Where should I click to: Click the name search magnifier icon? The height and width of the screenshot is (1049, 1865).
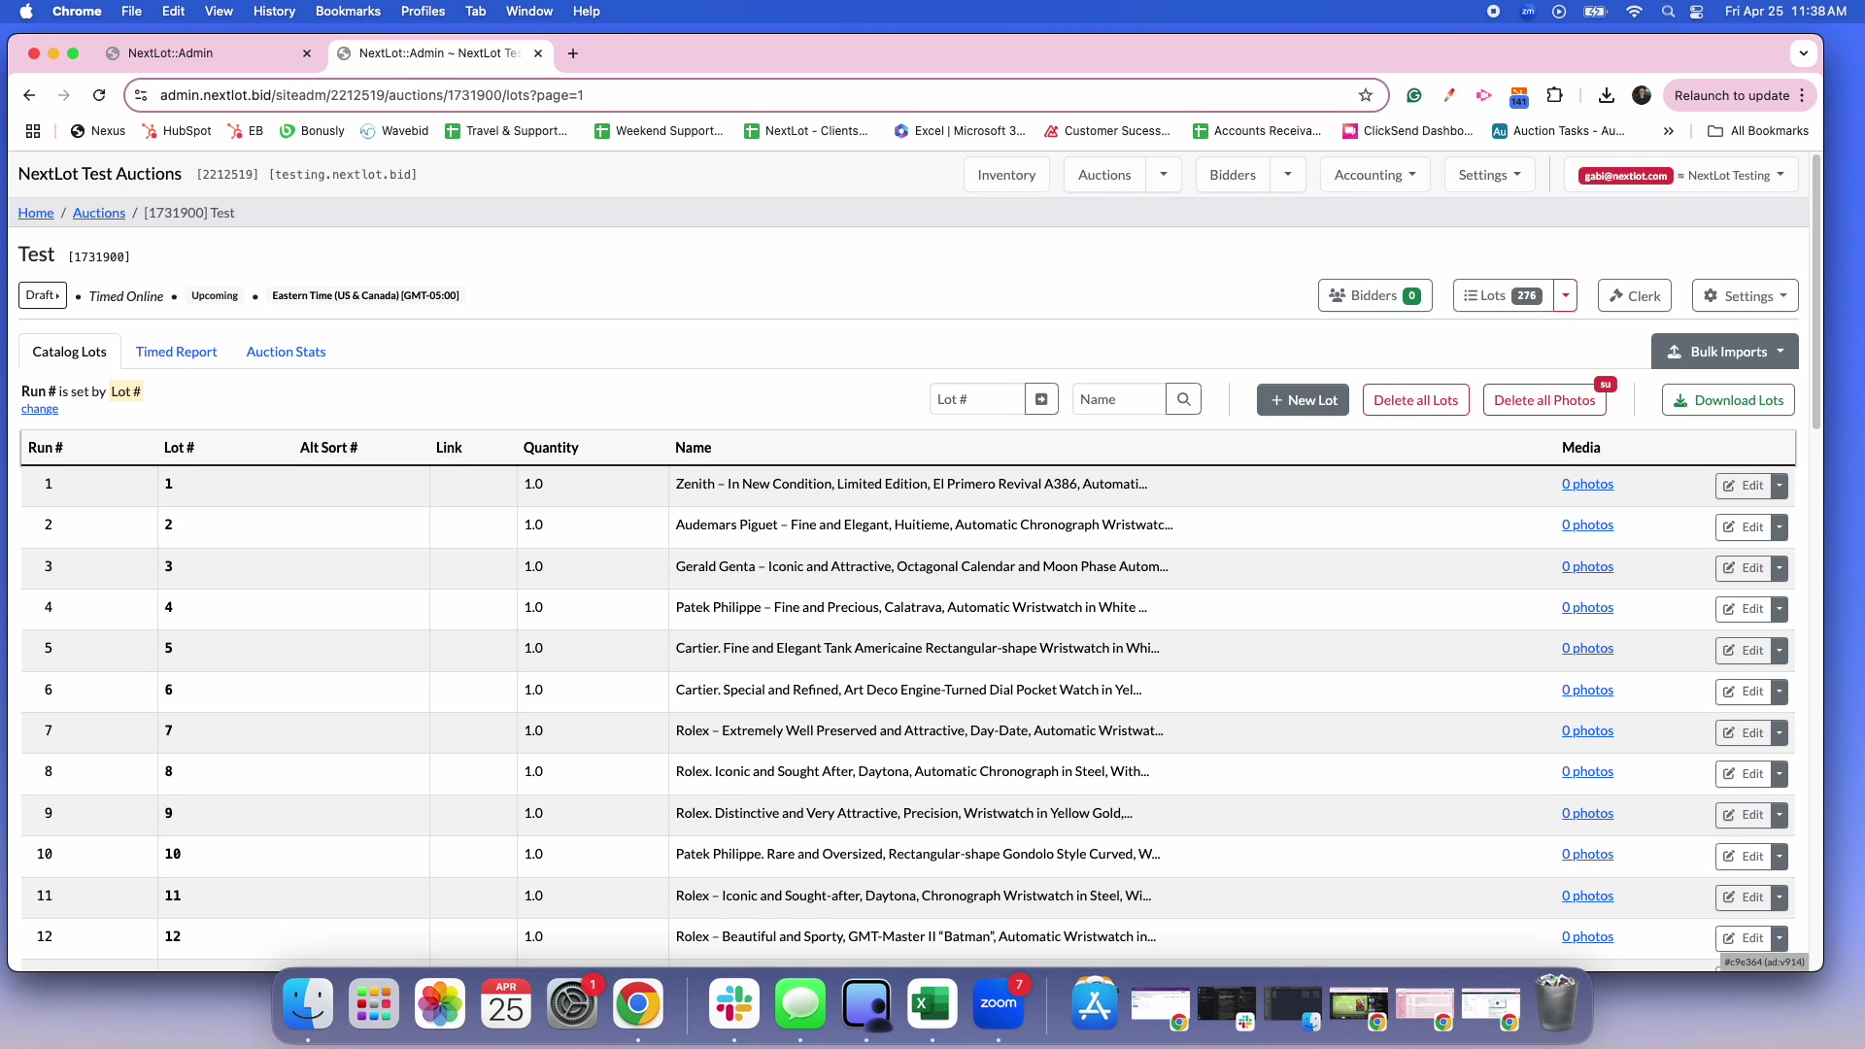[x=1183, y=399]
